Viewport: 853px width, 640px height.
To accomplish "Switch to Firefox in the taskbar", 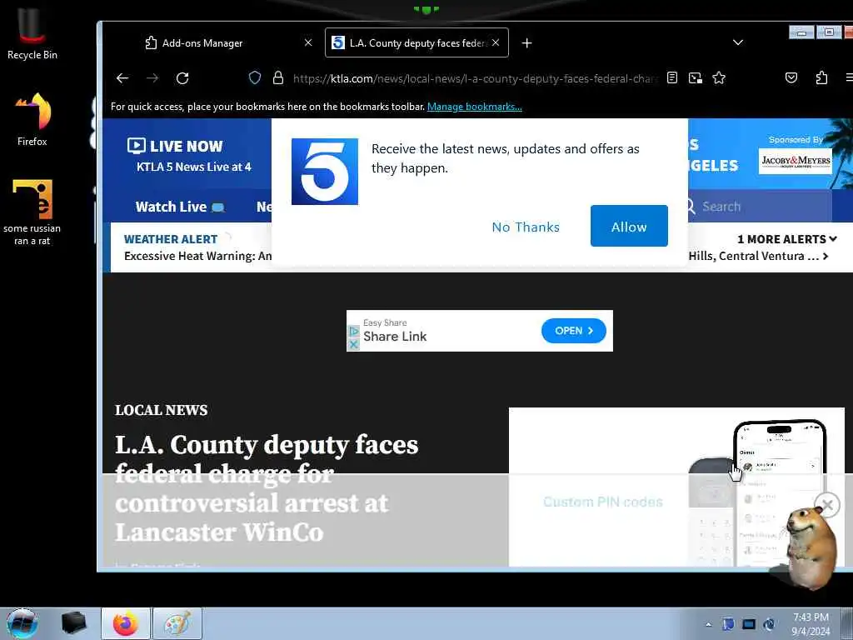I will click(126, 623).
